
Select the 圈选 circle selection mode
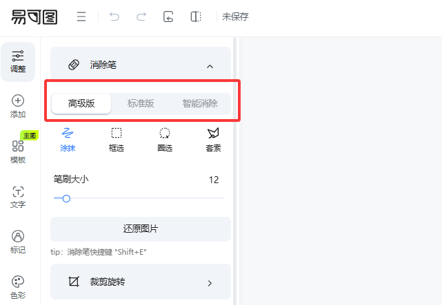pos(165,138)
